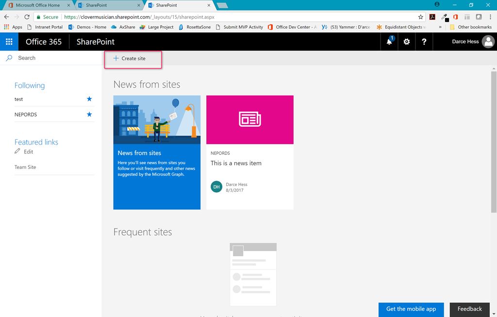Click the Darce Hess profile avatar
497x317 pixels.
(x=488, y=42)
